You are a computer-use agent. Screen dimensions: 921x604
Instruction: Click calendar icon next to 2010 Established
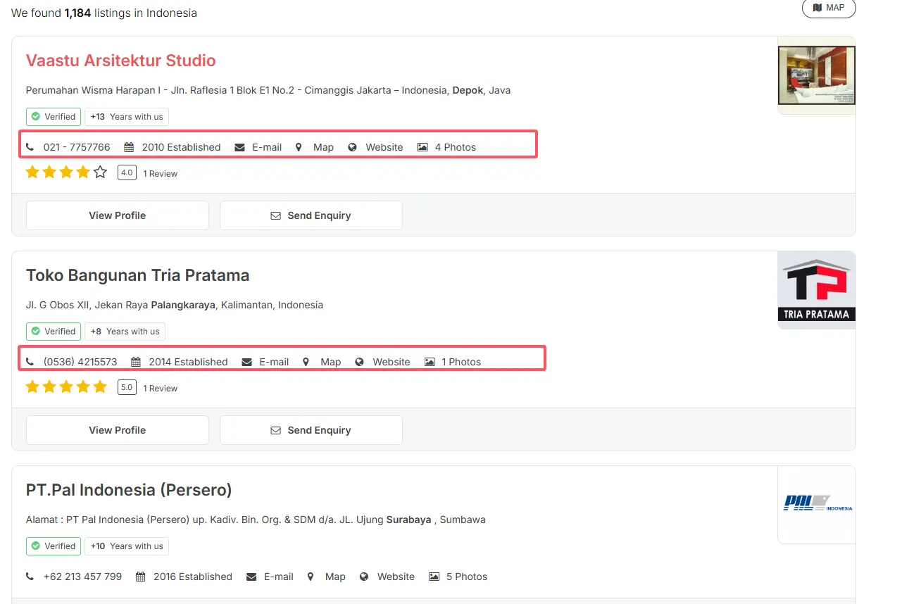click(x=129, y=147)
